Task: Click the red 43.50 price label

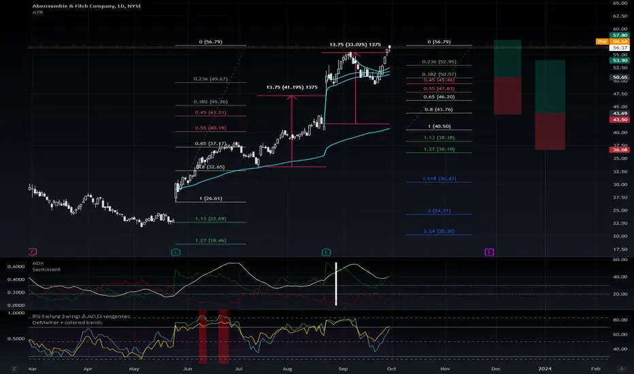Action: point(620,120)
